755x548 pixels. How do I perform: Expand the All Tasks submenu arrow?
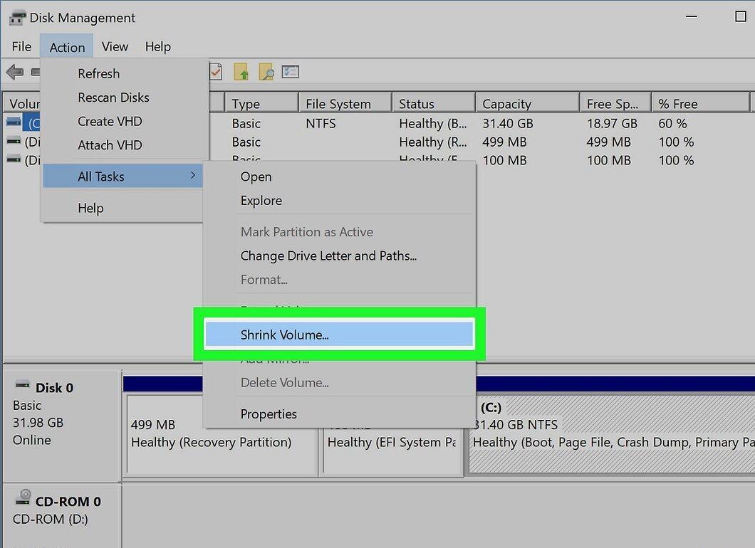point(192,176)
